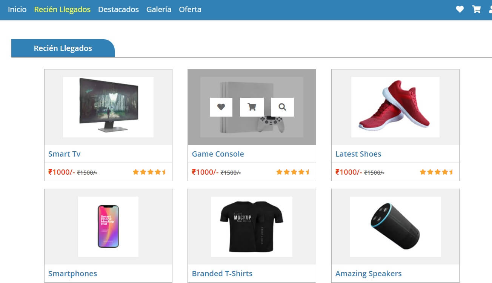
Task: Click the star rating under Latest Shoes
Action: point(437,172)
